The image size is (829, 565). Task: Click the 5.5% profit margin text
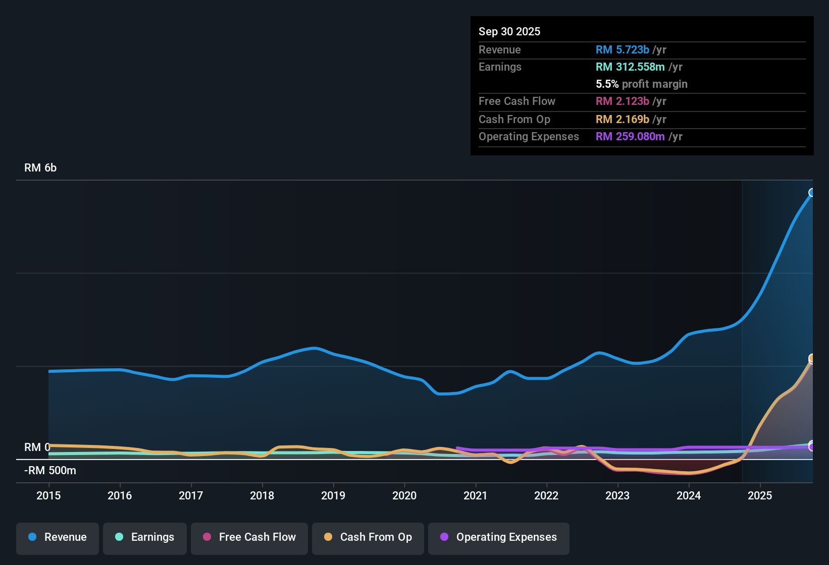pos(641,84)
